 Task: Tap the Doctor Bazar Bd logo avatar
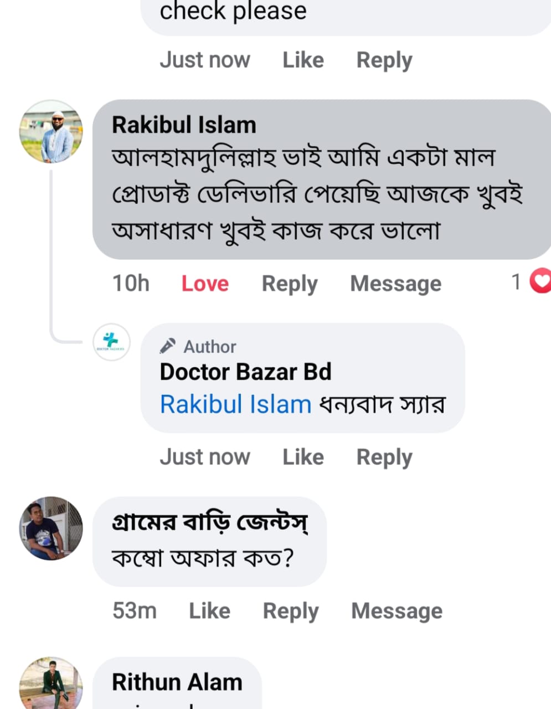(111, 342)
